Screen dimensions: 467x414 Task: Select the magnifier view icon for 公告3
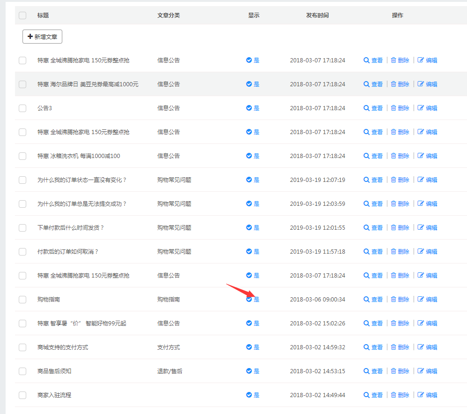[366, 107]
